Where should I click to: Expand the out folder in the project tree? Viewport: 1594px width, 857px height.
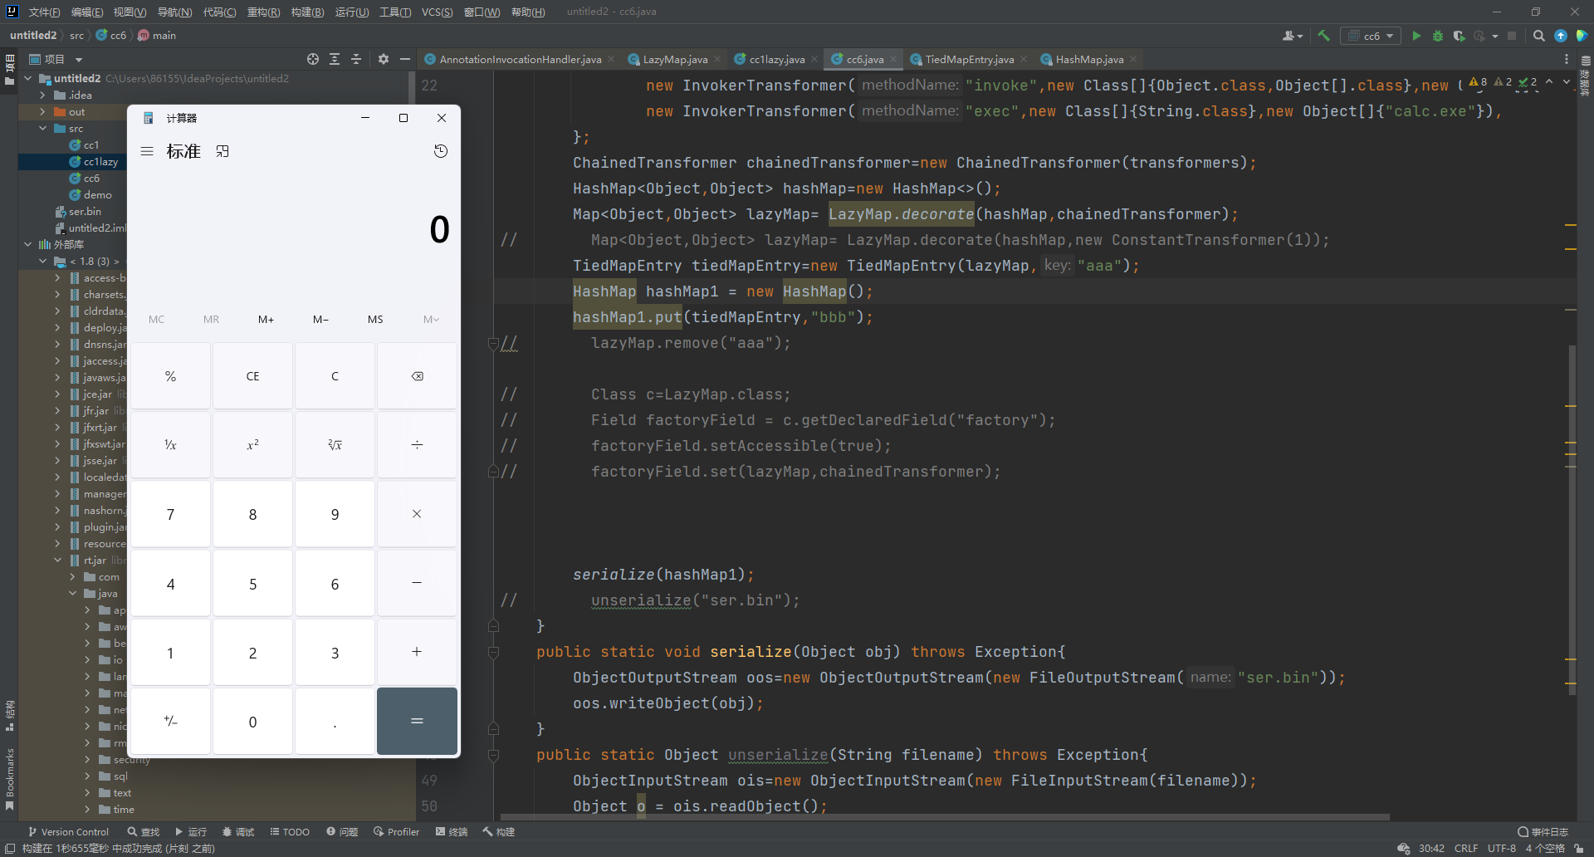(43, 112)
